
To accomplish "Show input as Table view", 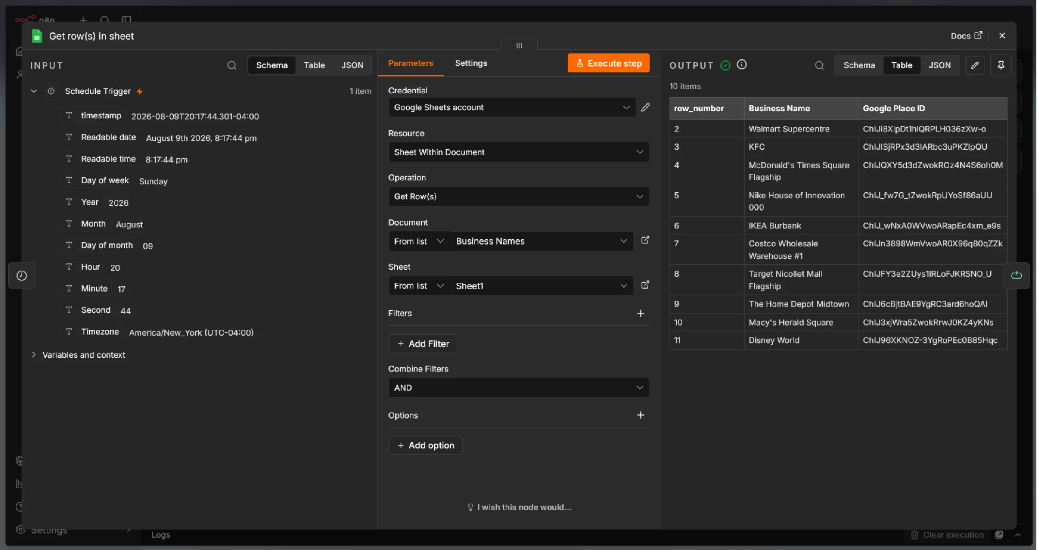I will point(314,65).
